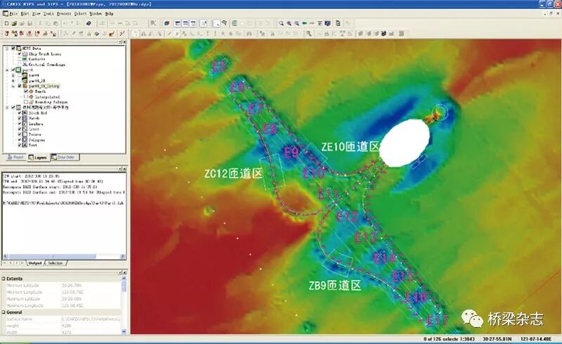The height and width of the screenshot is (344, 562).
Task: Toggle the Depth layer checkbox
Action: pyautogui.click(x=26, y=91)
